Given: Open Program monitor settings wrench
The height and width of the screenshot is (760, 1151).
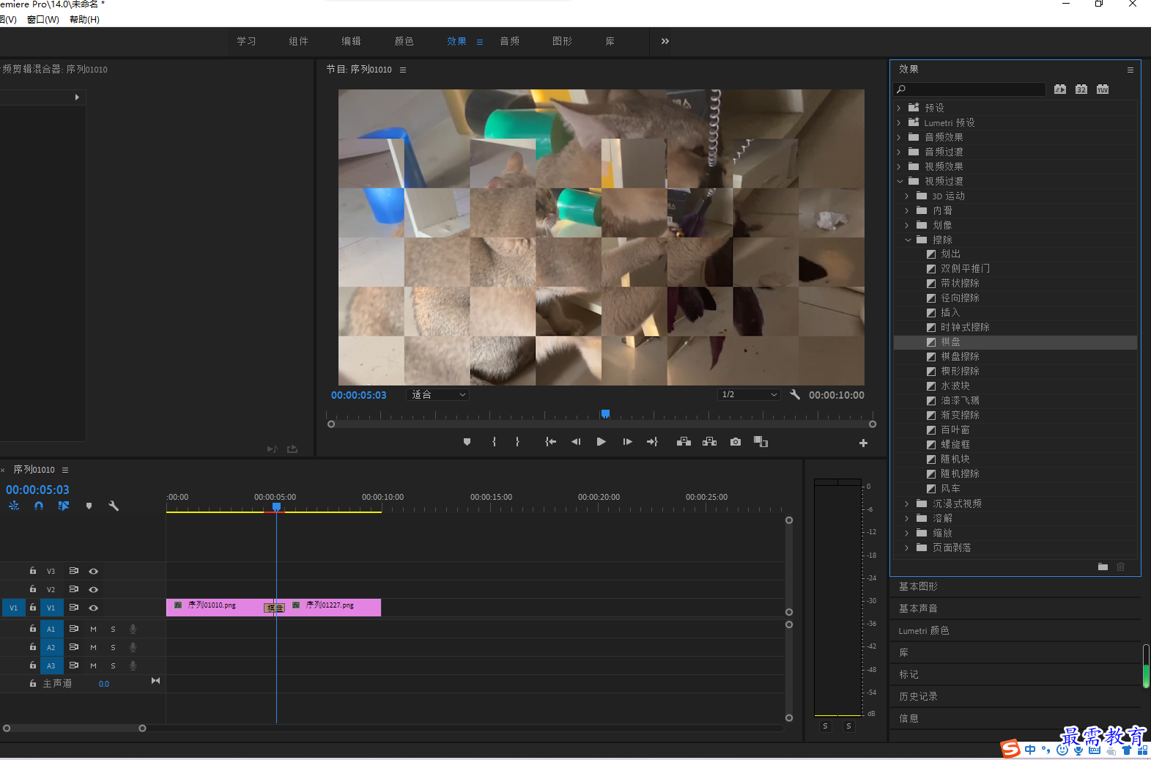Looking at the screenshot, I should (x=795, y=394).
